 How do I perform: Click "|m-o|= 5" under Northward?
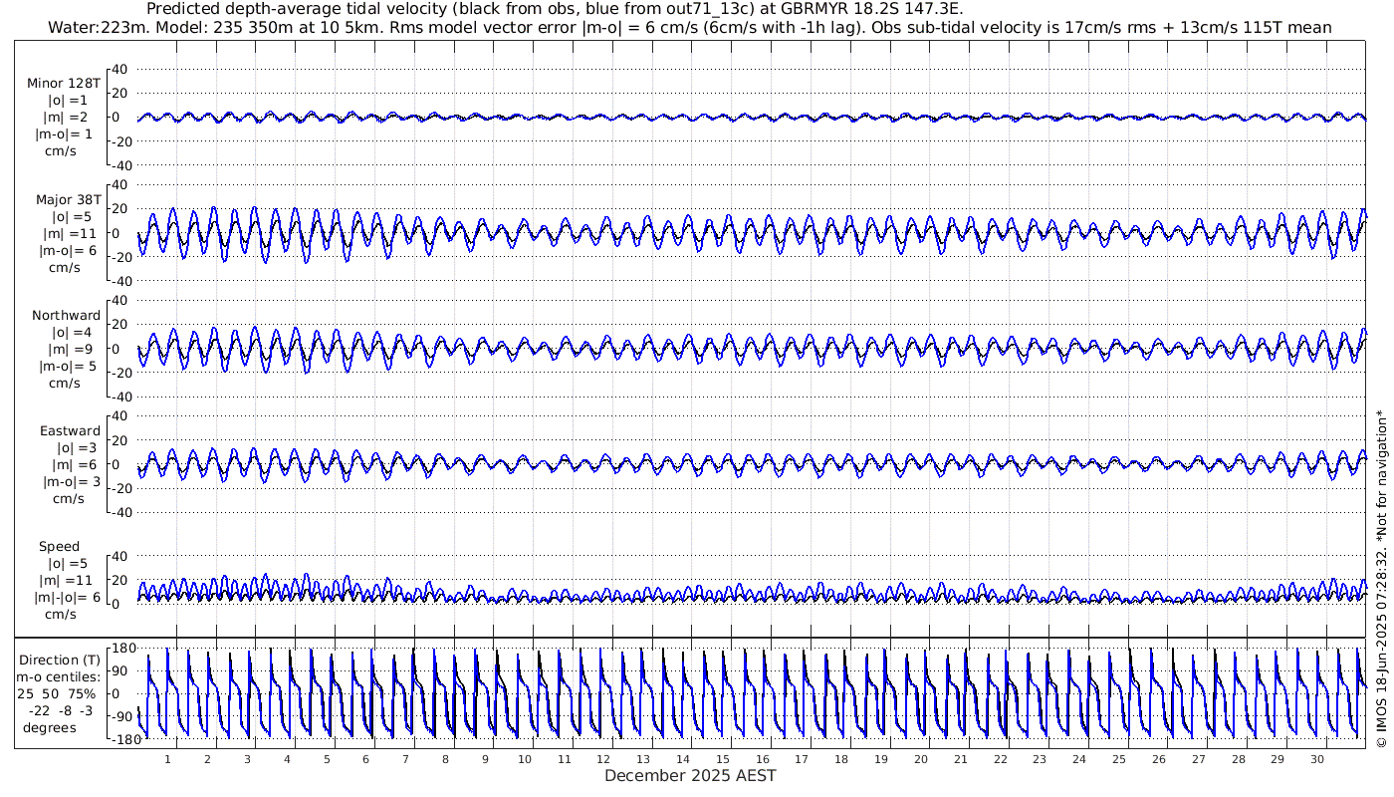tap(69, 366)
